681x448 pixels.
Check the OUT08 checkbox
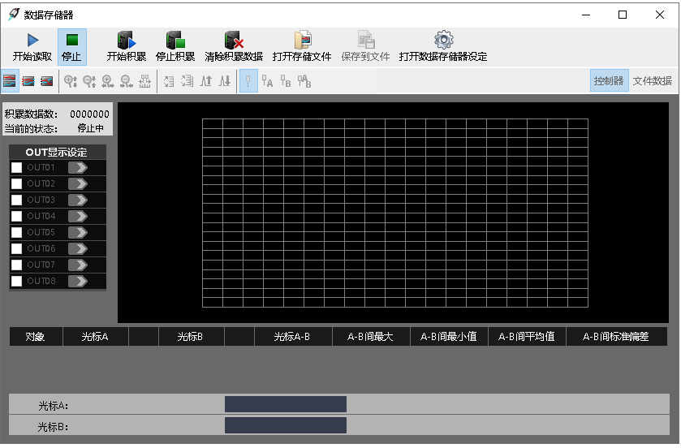click(16, 282)
